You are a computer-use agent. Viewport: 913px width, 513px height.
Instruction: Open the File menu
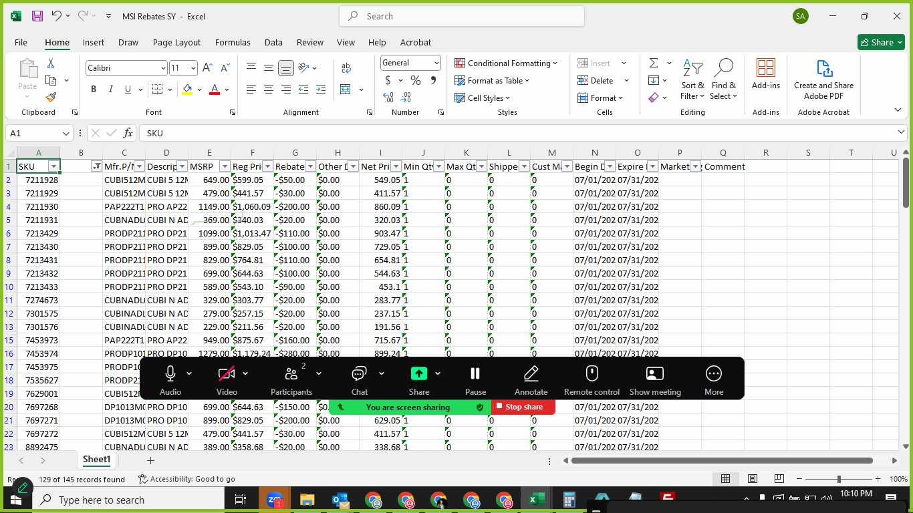pos(21,42)
